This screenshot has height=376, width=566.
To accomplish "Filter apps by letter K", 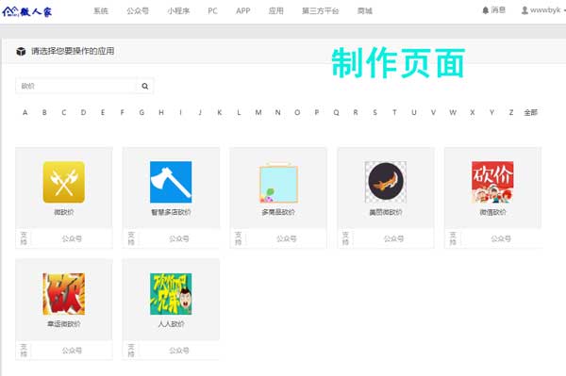I will tap(220, 112).
